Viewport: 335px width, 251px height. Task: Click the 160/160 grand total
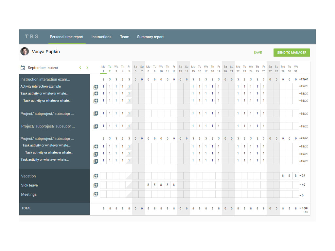(304, 210)
